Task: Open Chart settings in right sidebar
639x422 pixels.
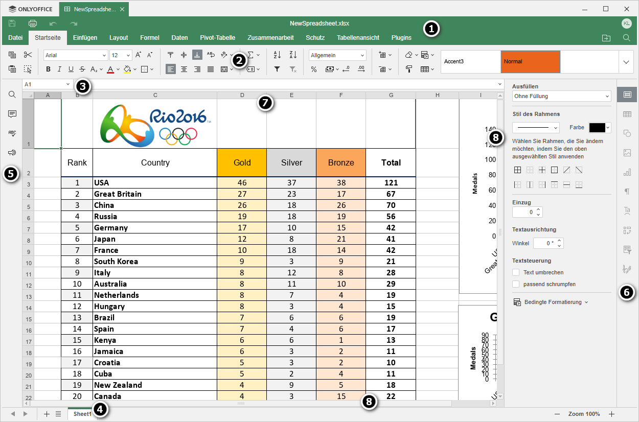Action: click(627, 172)
